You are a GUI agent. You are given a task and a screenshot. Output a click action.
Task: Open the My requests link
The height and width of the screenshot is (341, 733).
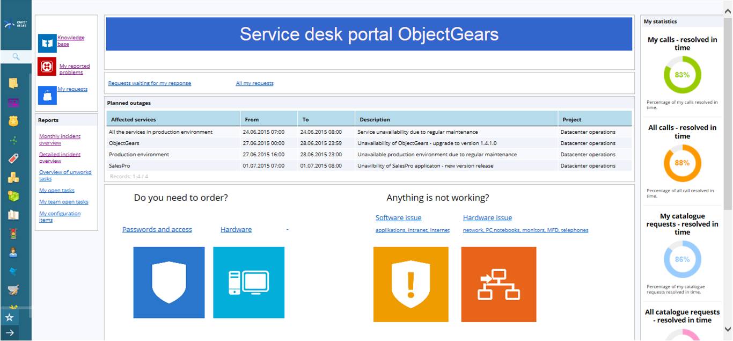click(72, 89)
